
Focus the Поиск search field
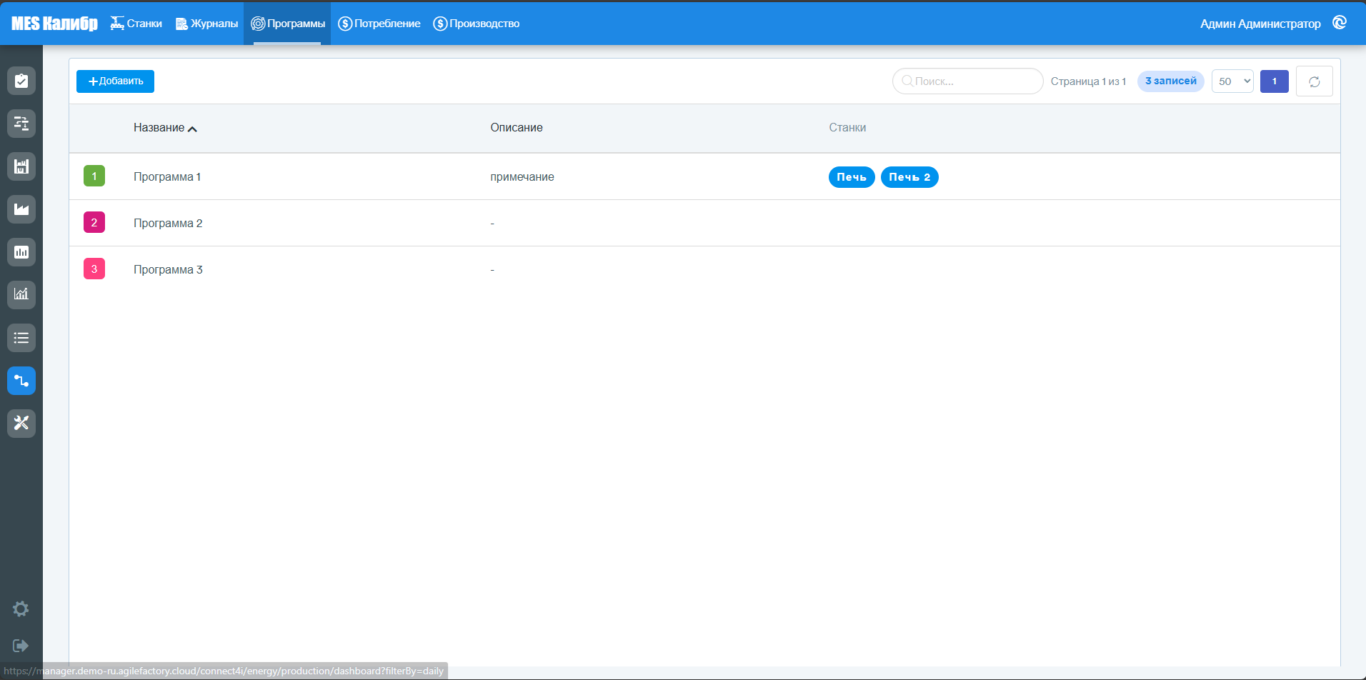pos(967,81)
